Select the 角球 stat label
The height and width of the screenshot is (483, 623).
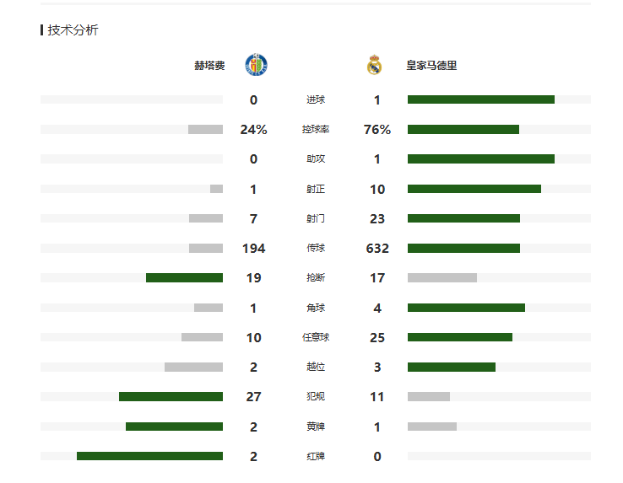[x=316, y=308]
